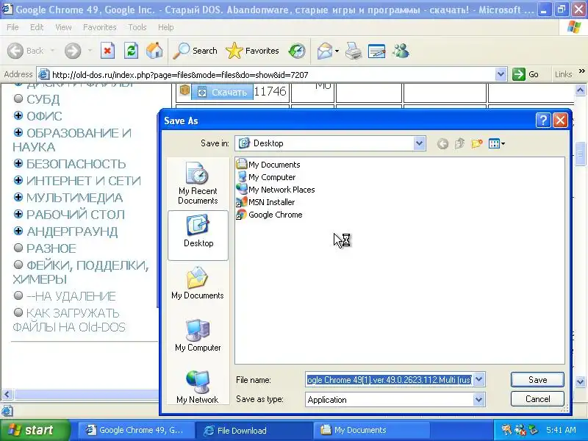588x441 pixels.
Task: Click the Forward arrow in IE
Action: 73,51
